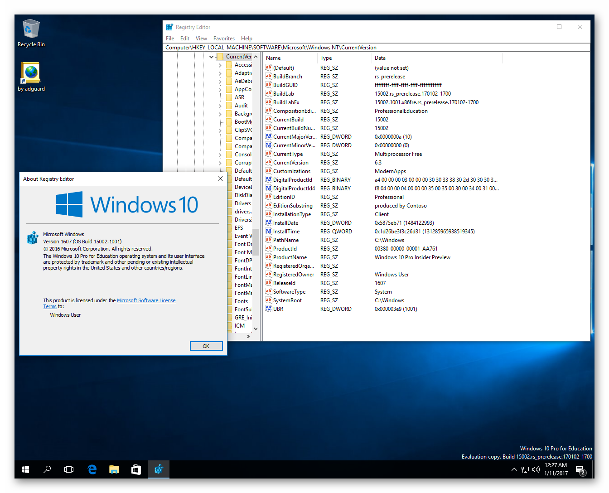Click the network tray icon

[x=525, y=469]
